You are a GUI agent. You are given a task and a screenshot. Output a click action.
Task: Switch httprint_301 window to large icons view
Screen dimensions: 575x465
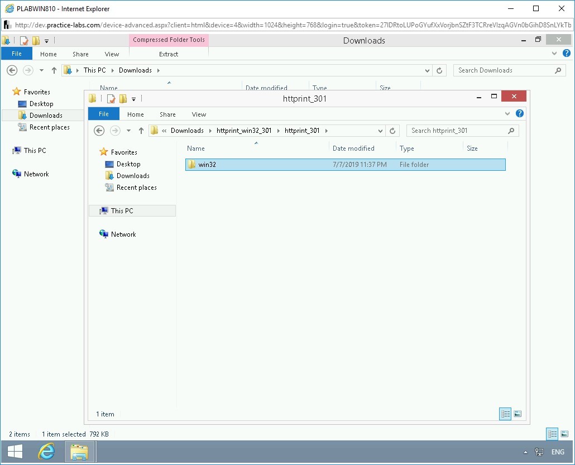(517, 414)
